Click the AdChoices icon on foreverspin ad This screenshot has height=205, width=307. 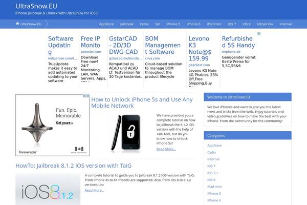[84, 96]
